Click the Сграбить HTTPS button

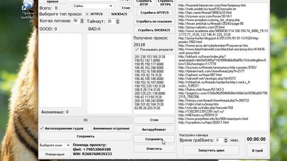pyautogui.click(x=165, y=3)
